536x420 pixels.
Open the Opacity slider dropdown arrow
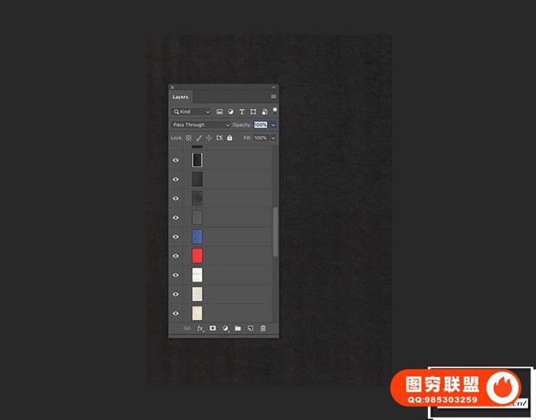272,125
